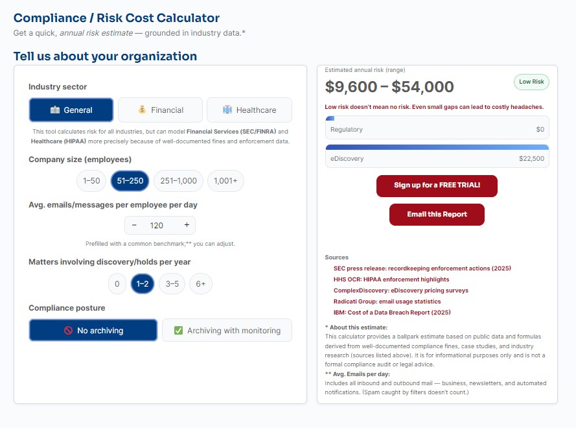This screenshot has height=428, width=576.
Task: Choose the No archiving posture with prohibited icon
Action: 93,331
